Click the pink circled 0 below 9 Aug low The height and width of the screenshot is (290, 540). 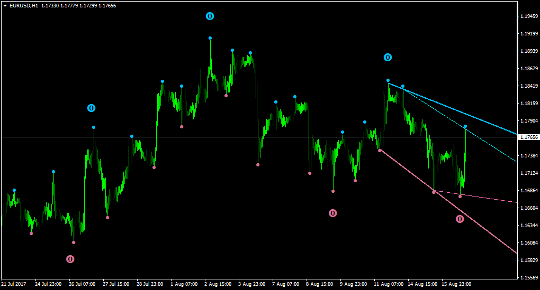tap(332, 213)
